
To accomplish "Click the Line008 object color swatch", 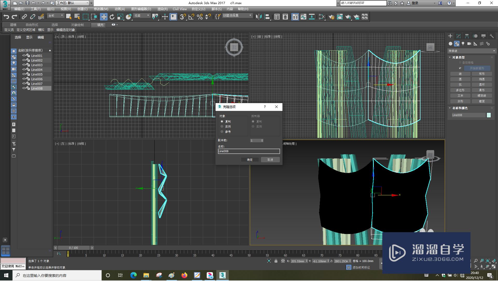I will click(489, 115).
